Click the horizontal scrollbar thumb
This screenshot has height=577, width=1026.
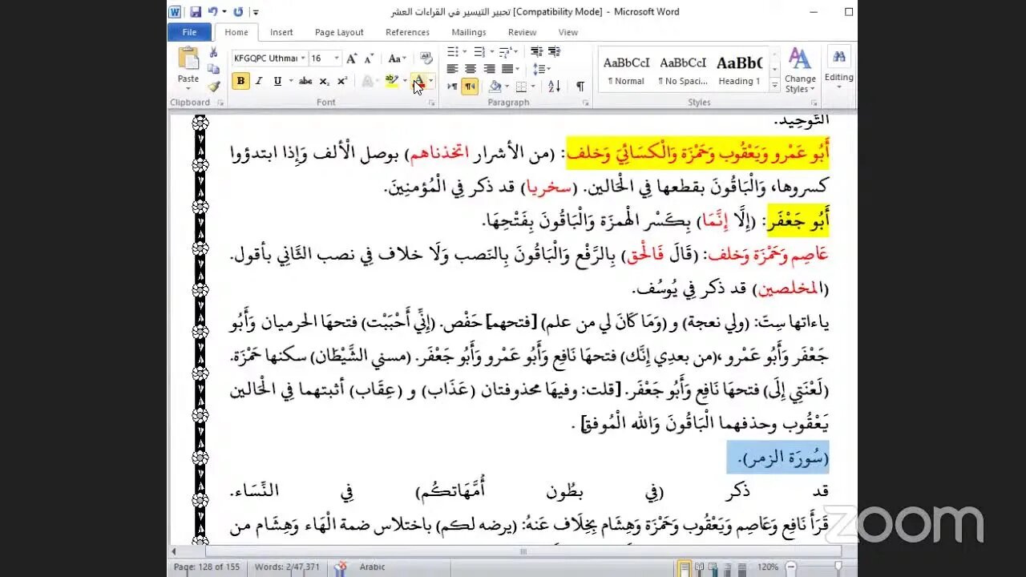pyautogui.click(x=523, y=552)
